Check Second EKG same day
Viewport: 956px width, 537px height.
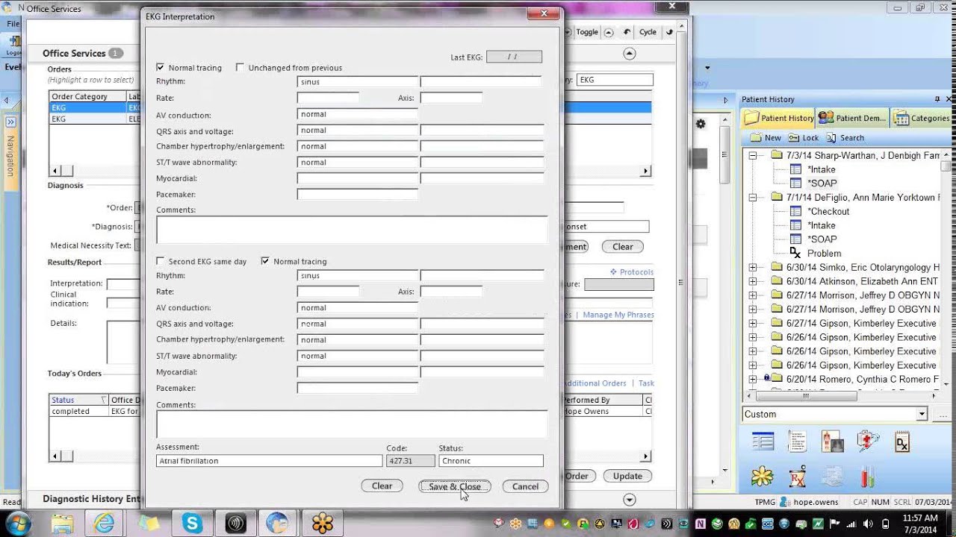(x=161, y=261)
